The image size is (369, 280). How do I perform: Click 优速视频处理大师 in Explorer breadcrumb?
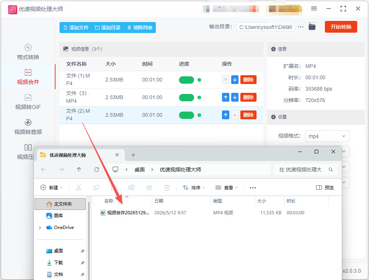[180, 170]
